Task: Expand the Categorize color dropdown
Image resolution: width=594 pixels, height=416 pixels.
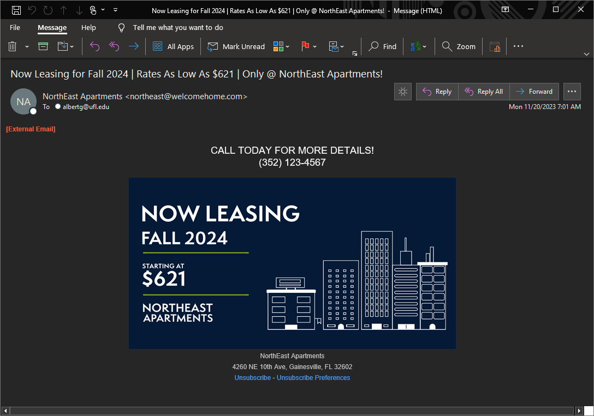Action: point(288,47)
